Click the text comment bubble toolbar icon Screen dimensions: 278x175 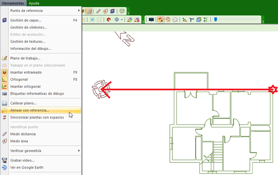[x=122, y=11]
